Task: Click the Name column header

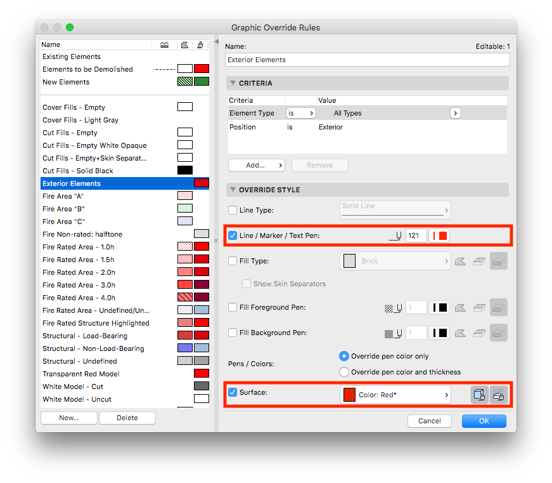Action: click(96, 45)
